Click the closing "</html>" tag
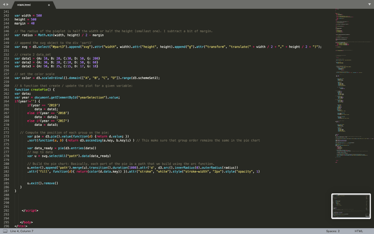374x234 pixels. (21, 226)
